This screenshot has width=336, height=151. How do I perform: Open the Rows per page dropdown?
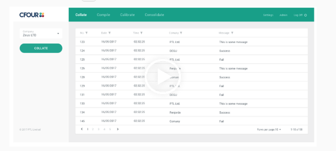269,130
